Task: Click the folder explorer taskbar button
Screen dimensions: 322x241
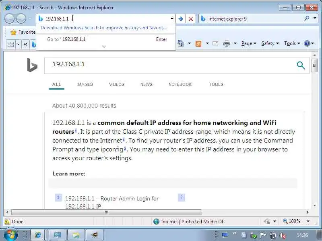Action: (x=76, y=235)
